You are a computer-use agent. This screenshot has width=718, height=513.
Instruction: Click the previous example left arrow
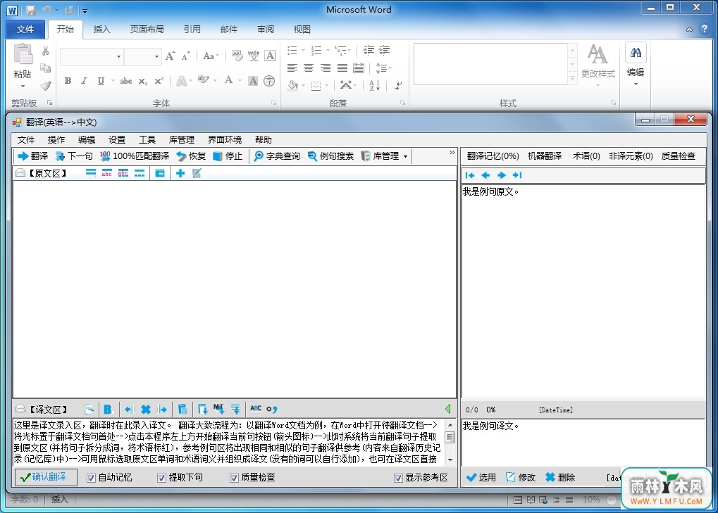(486, 175)
